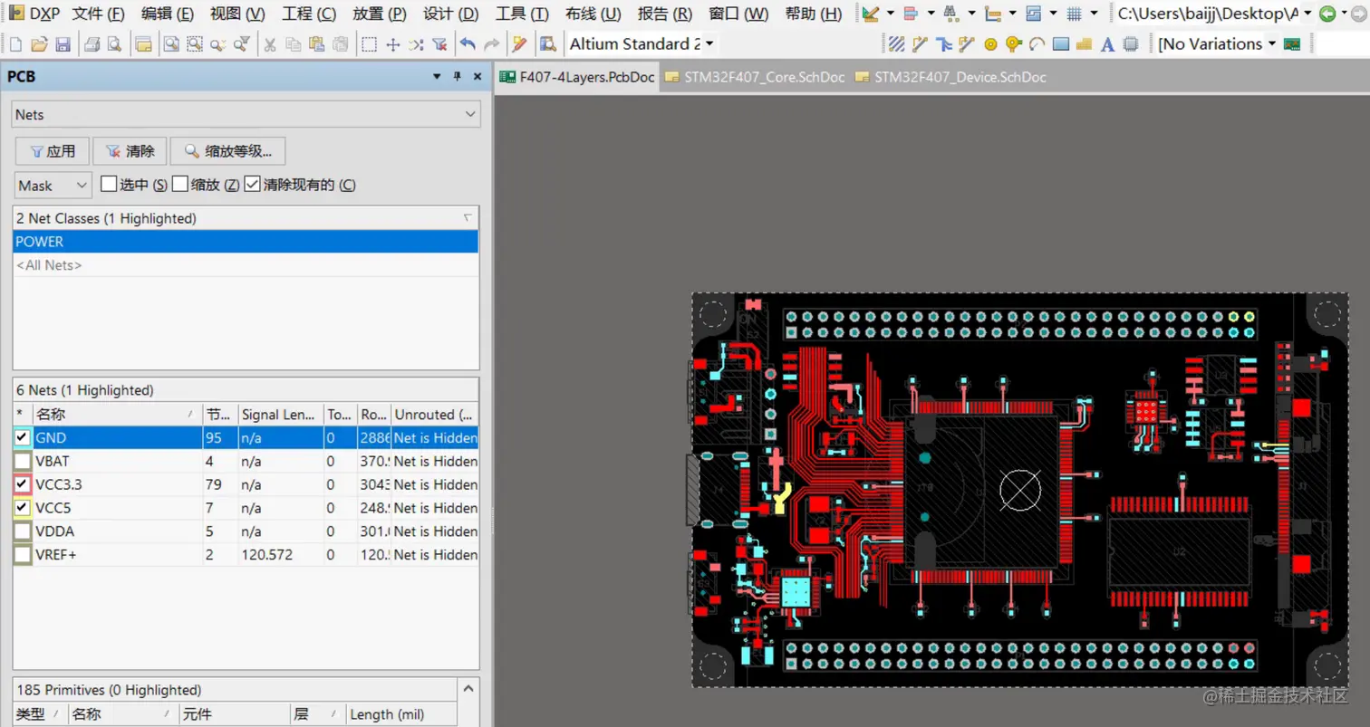
Task: Click the 缩放等级... zoom level button
Action: pyautogui.click(x=227, y=151)
